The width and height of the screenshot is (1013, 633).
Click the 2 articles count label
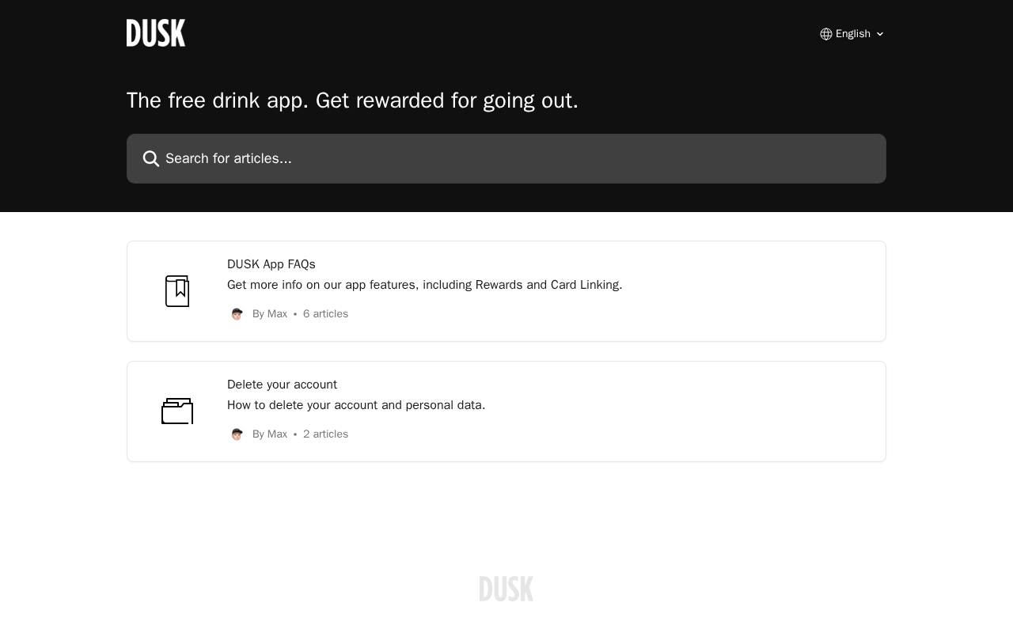(325, 434)
